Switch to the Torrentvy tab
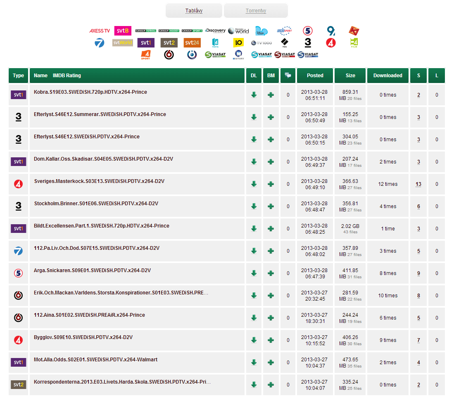This screenshot has height=396, width=454. point(256,11)
